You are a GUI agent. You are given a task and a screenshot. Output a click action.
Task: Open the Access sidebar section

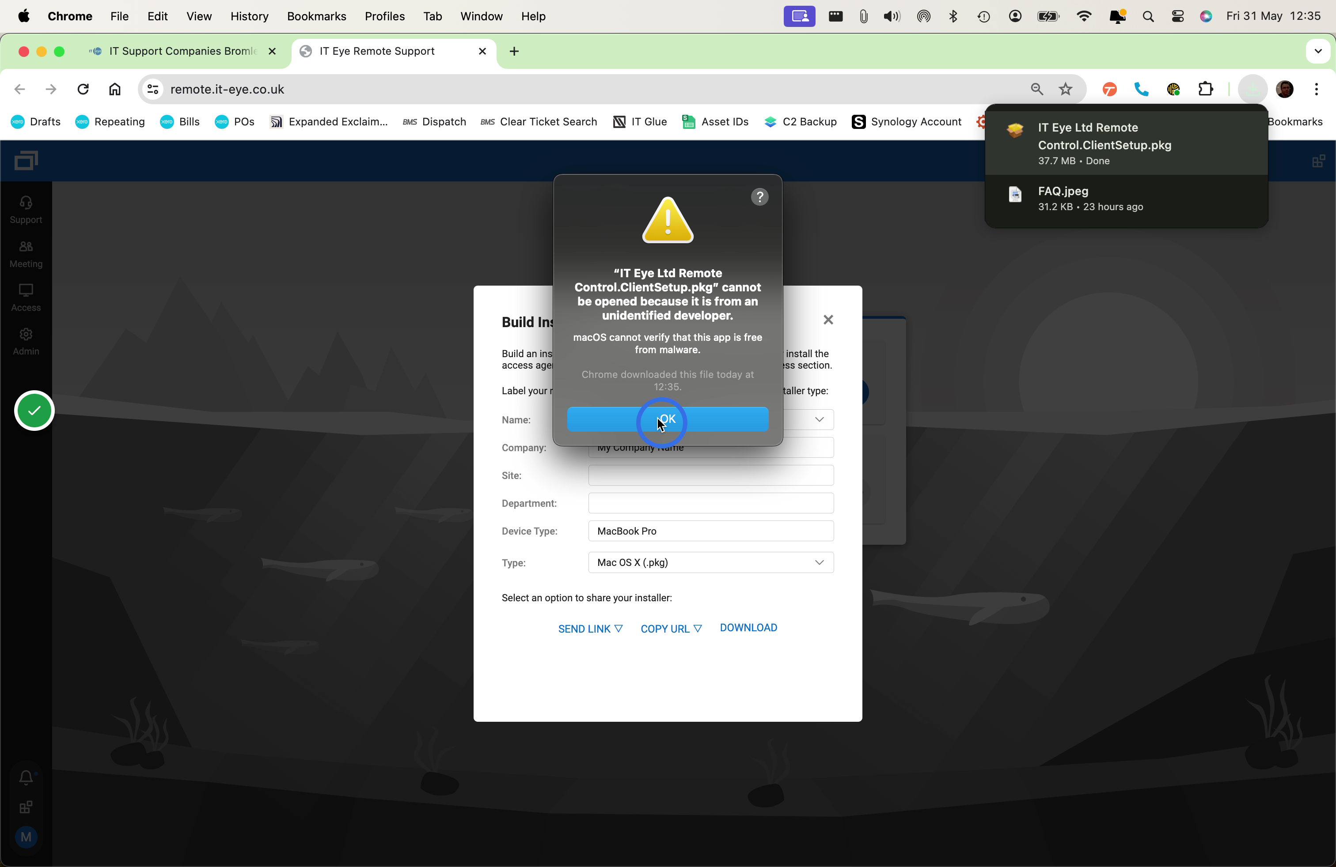click(x=26, y=298)
